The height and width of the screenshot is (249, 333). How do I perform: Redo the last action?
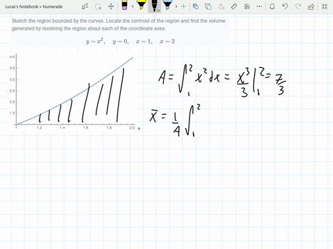[298, 6]
